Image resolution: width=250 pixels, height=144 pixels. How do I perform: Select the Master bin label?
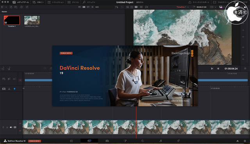click(x=4, y=11)
